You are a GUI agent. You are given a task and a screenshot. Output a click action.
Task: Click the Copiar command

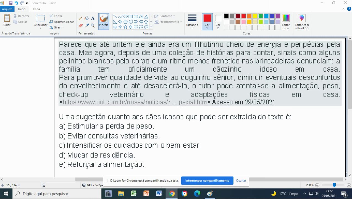(x=21, y=22)
